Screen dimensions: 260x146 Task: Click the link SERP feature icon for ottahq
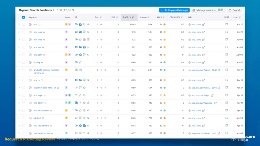76,62
